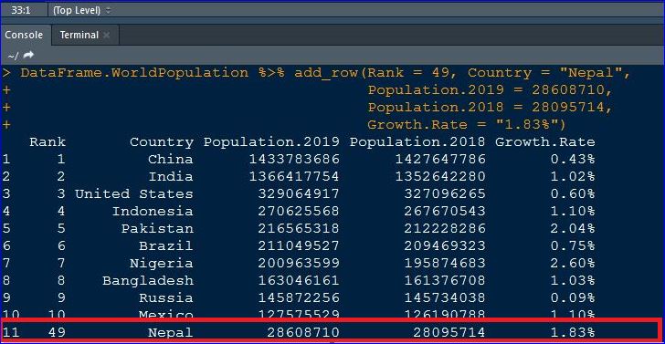Image resolution: width=665 pixels, height=344 pixels.
Task: Click the Population.2019 column header
Action: click(x=271, y=142)
